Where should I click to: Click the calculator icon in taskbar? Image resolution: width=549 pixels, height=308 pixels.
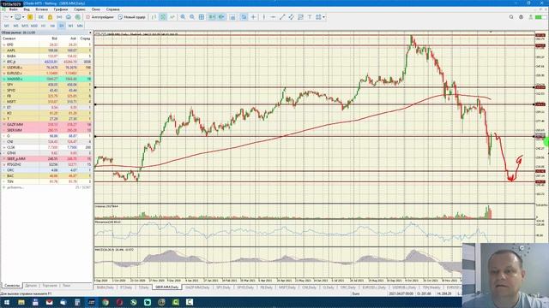click(77, 302)
